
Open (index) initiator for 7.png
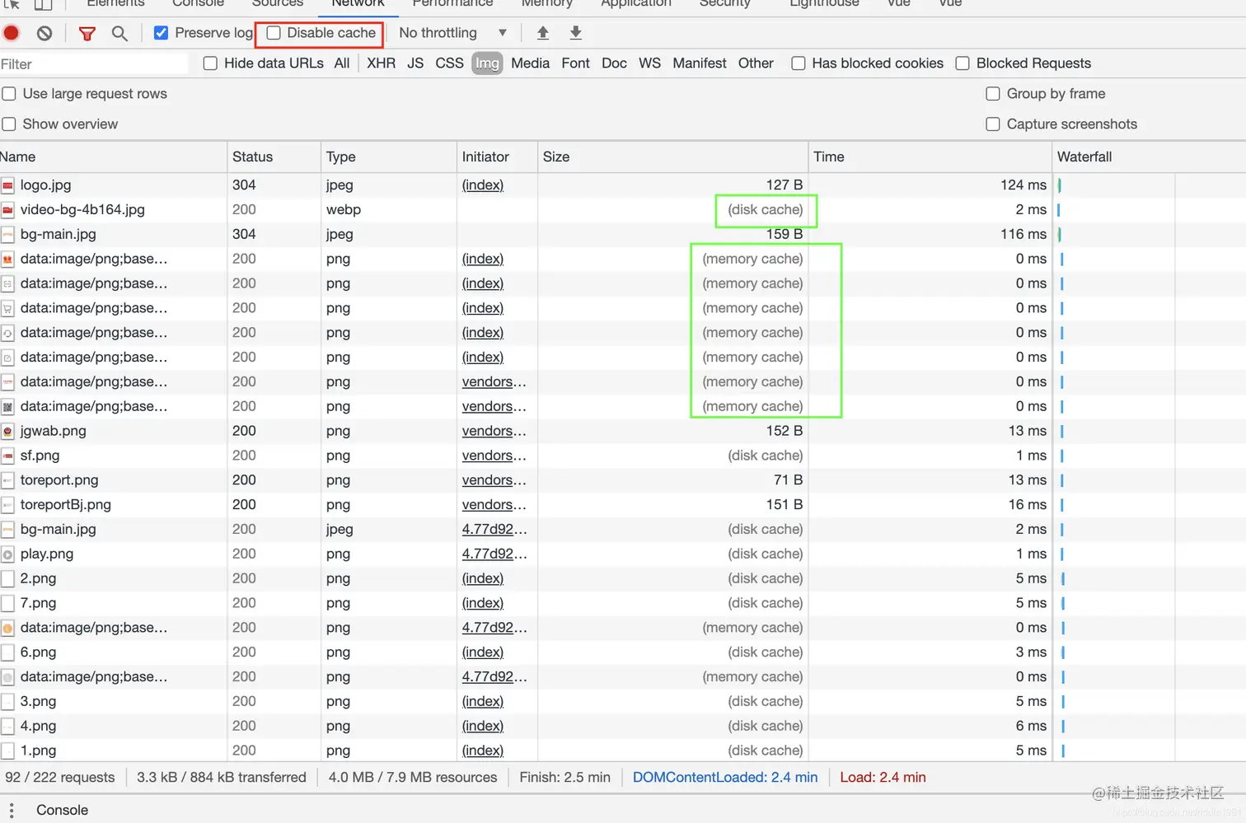[483, 604]
